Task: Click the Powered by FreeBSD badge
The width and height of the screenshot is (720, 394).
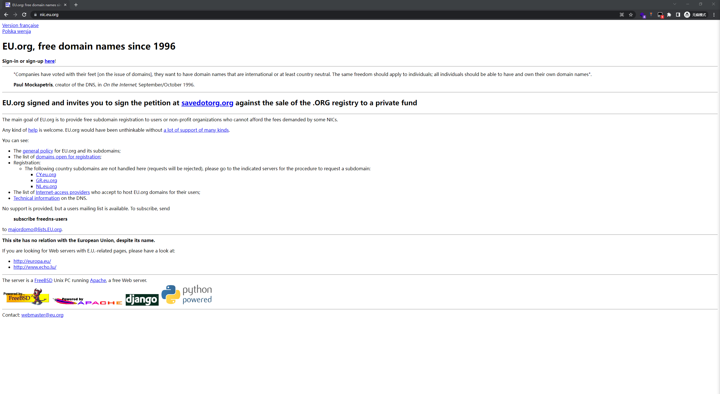Action: click(x=26, y=297)
